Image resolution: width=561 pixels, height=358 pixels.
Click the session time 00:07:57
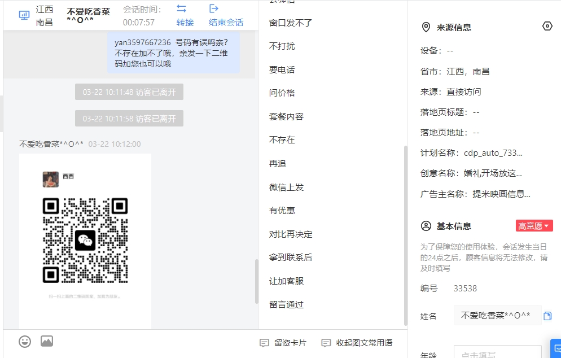pos(139,23)
